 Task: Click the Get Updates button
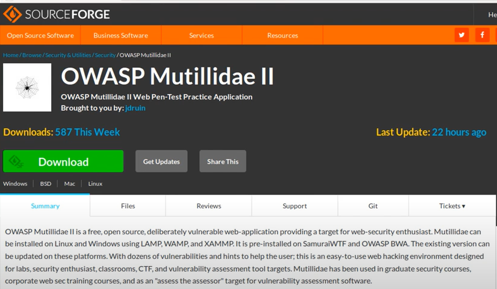point(161,161)
